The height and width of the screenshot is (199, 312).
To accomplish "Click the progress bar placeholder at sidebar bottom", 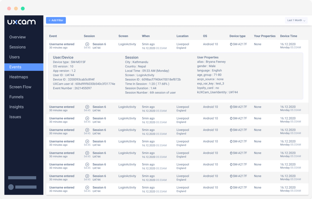I will tap(22, 178).
